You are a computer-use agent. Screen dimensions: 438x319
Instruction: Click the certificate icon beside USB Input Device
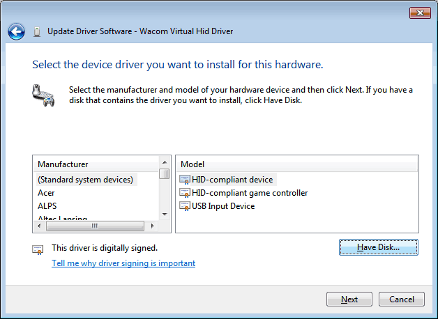pyautogui.click(x=185, y=206)
